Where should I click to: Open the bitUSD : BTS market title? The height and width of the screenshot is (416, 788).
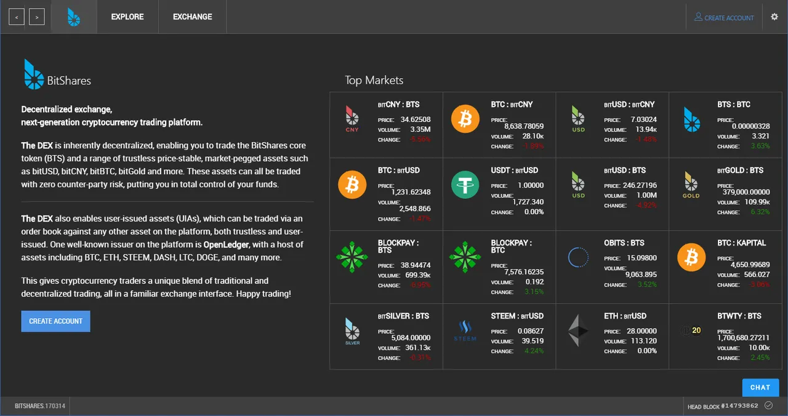point(625,170)
